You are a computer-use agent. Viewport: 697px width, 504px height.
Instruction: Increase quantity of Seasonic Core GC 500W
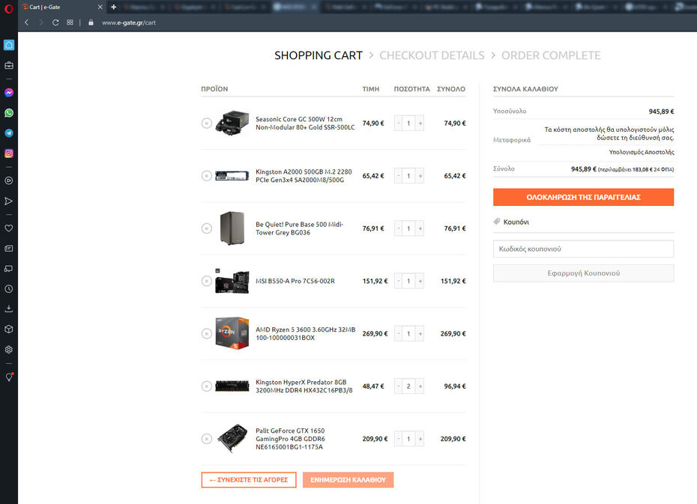click(x=420, y=123)
